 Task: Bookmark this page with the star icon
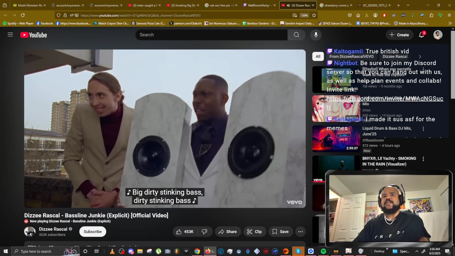click(314, 15)
